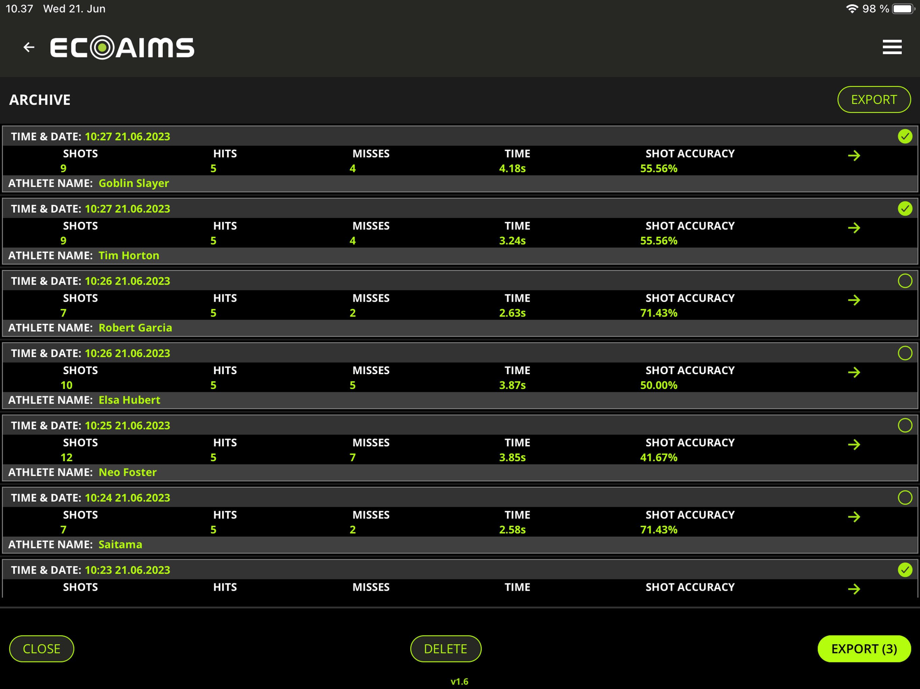This screenshot has height=689, width=920.
Task: Click the EXPORT (3) button
Action: (x=864, y=649)
